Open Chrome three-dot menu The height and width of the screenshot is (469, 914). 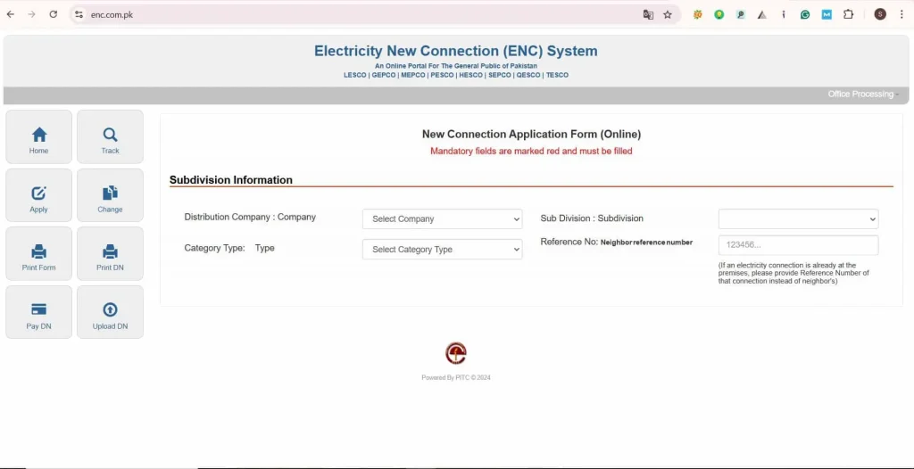pos(902,14)
